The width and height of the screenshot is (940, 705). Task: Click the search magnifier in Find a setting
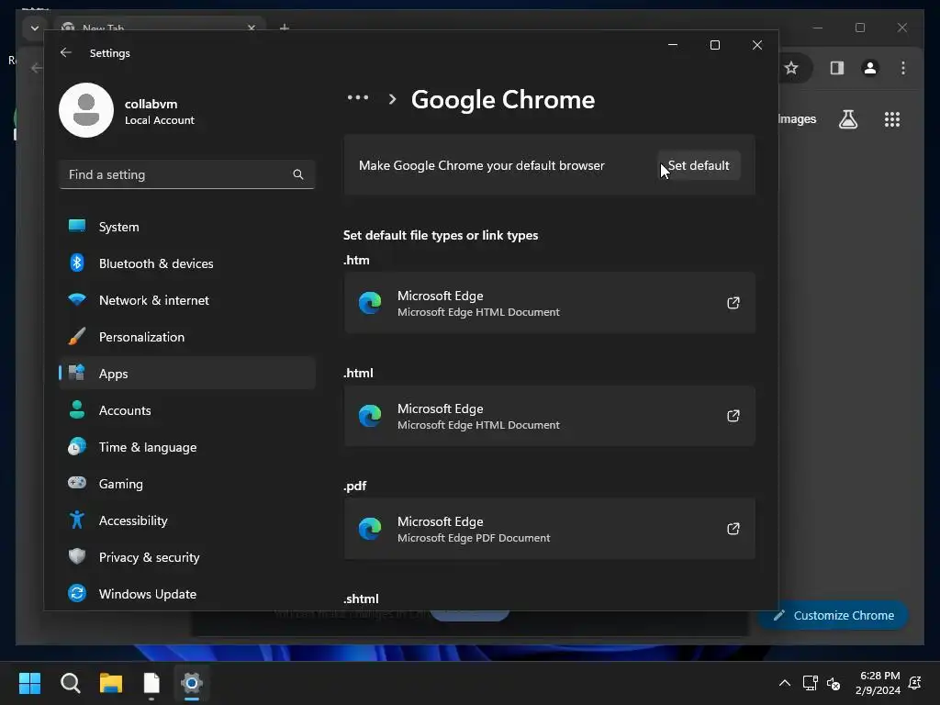pyautogui.click(x=298, y=174)
